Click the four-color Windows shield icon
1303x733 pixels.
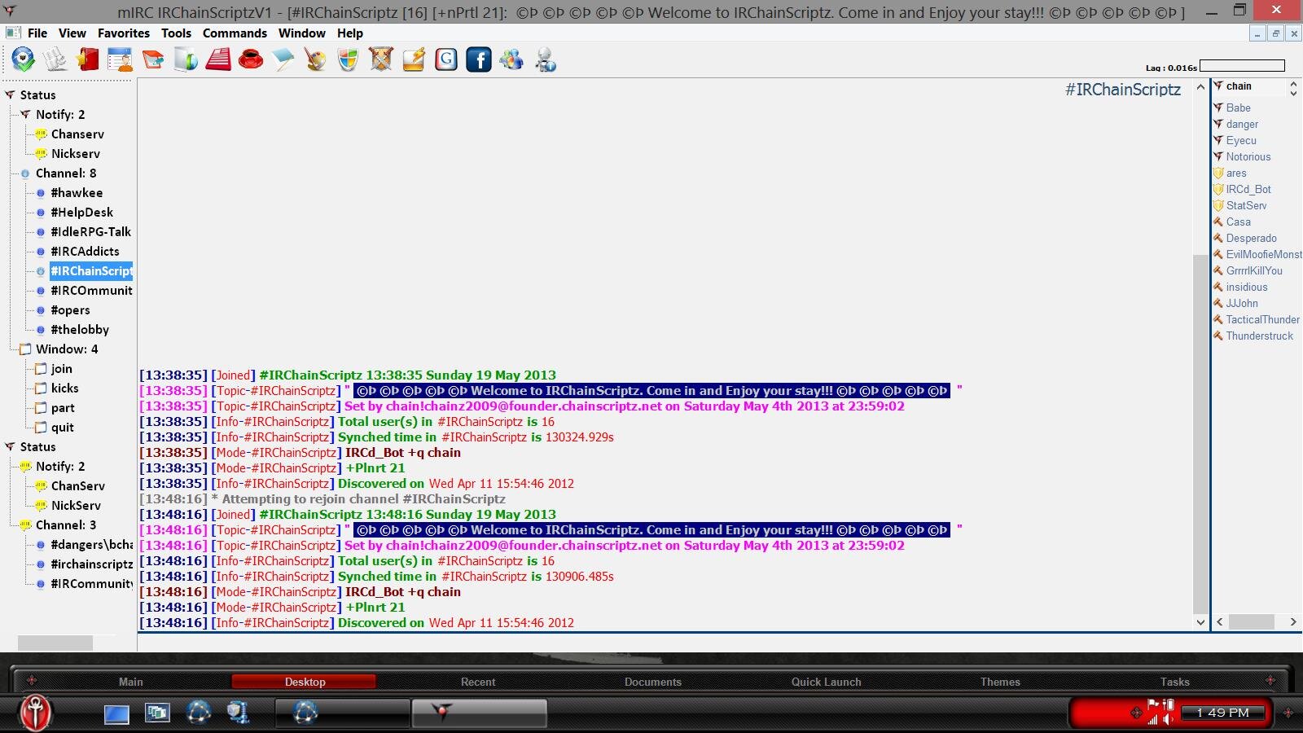pyautogui.click(x=348, y=59)
